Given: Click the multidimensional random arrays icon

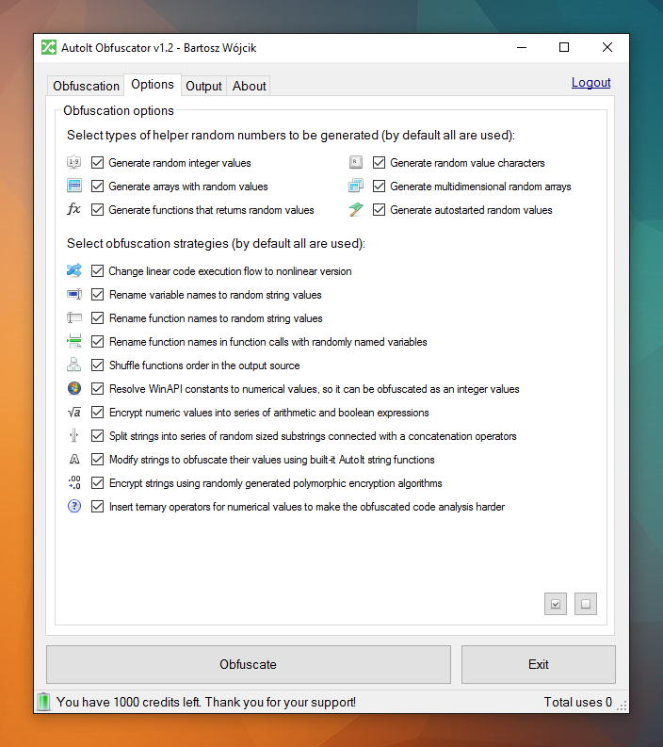Looking at the screenshot, I should pos(355,186).
